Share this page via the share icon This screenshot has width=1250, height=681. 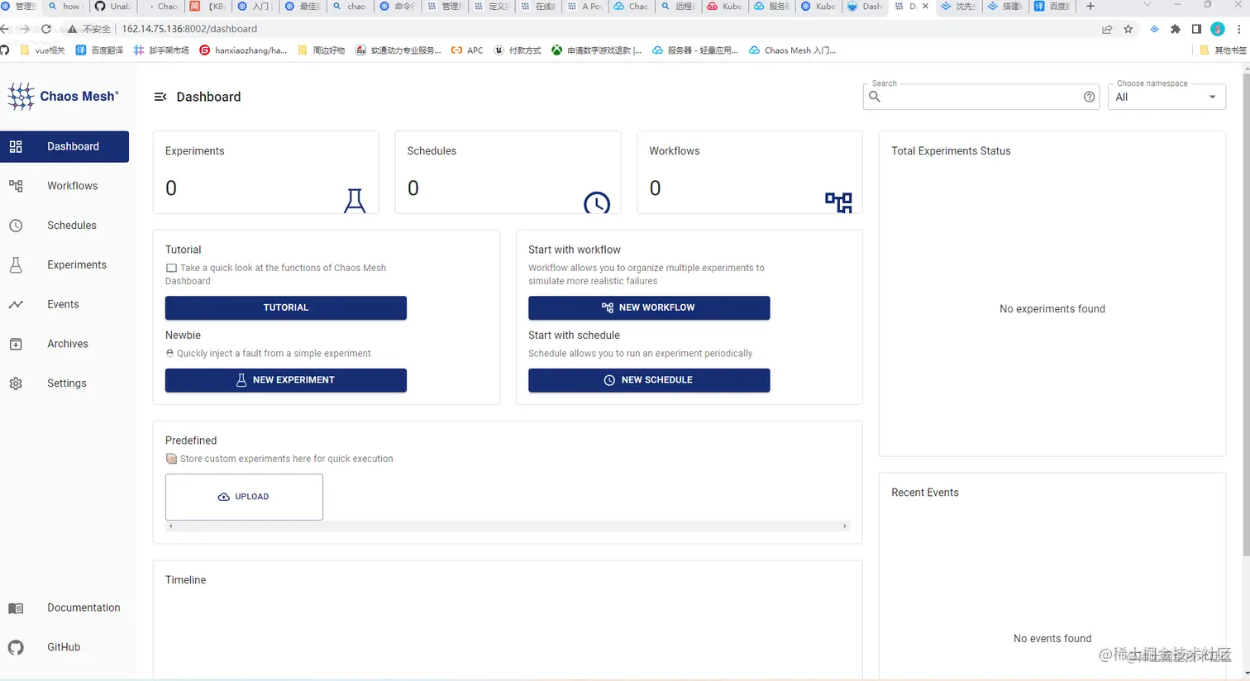point(1107,29)
